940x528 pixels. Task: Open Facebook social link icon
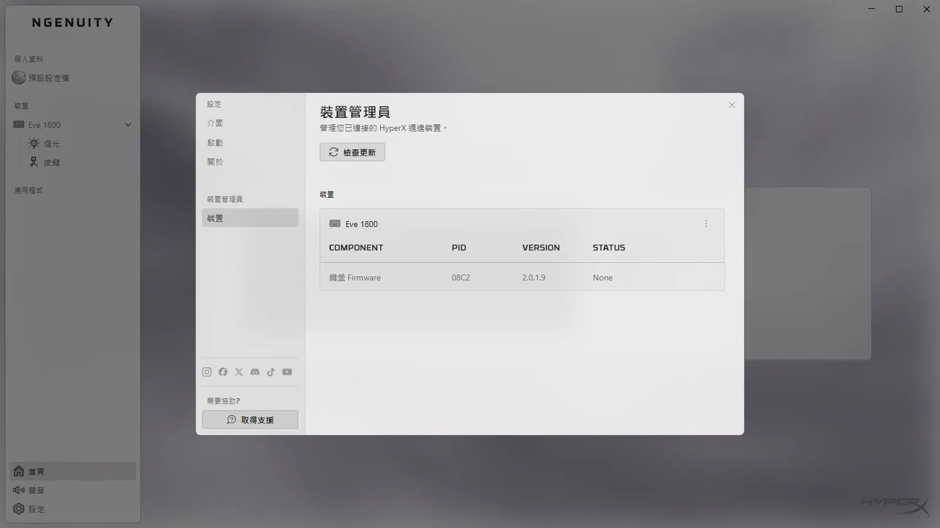click(x=223, y=372)
